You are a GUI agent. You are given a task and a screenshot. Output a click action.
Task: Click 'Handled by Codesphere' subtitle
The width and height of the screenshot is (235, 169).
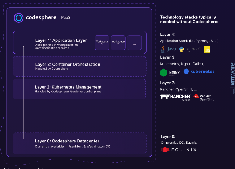pyautogui.click(x=52, y=69)
